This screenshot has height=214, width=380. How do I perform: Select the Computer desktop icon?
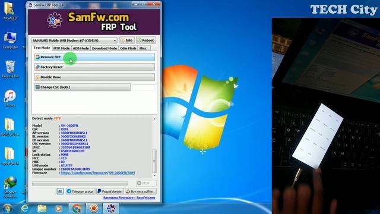click(x=10, y=40)
